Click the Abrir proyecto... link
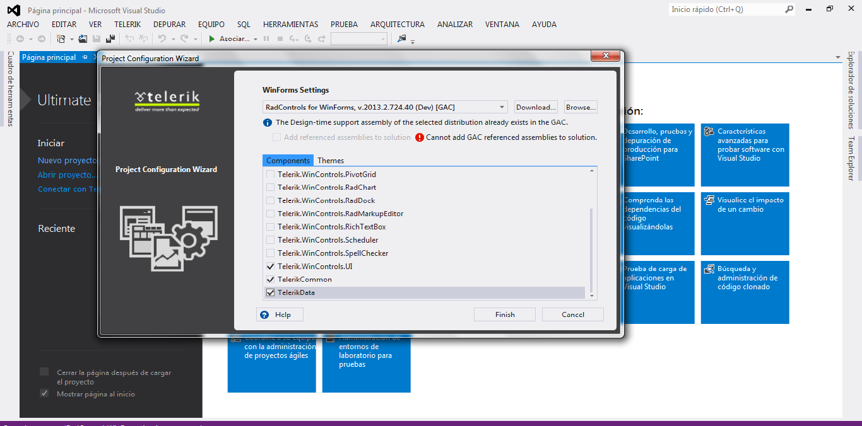The height and width of the screenshot is (426, 862). [68, 175]
